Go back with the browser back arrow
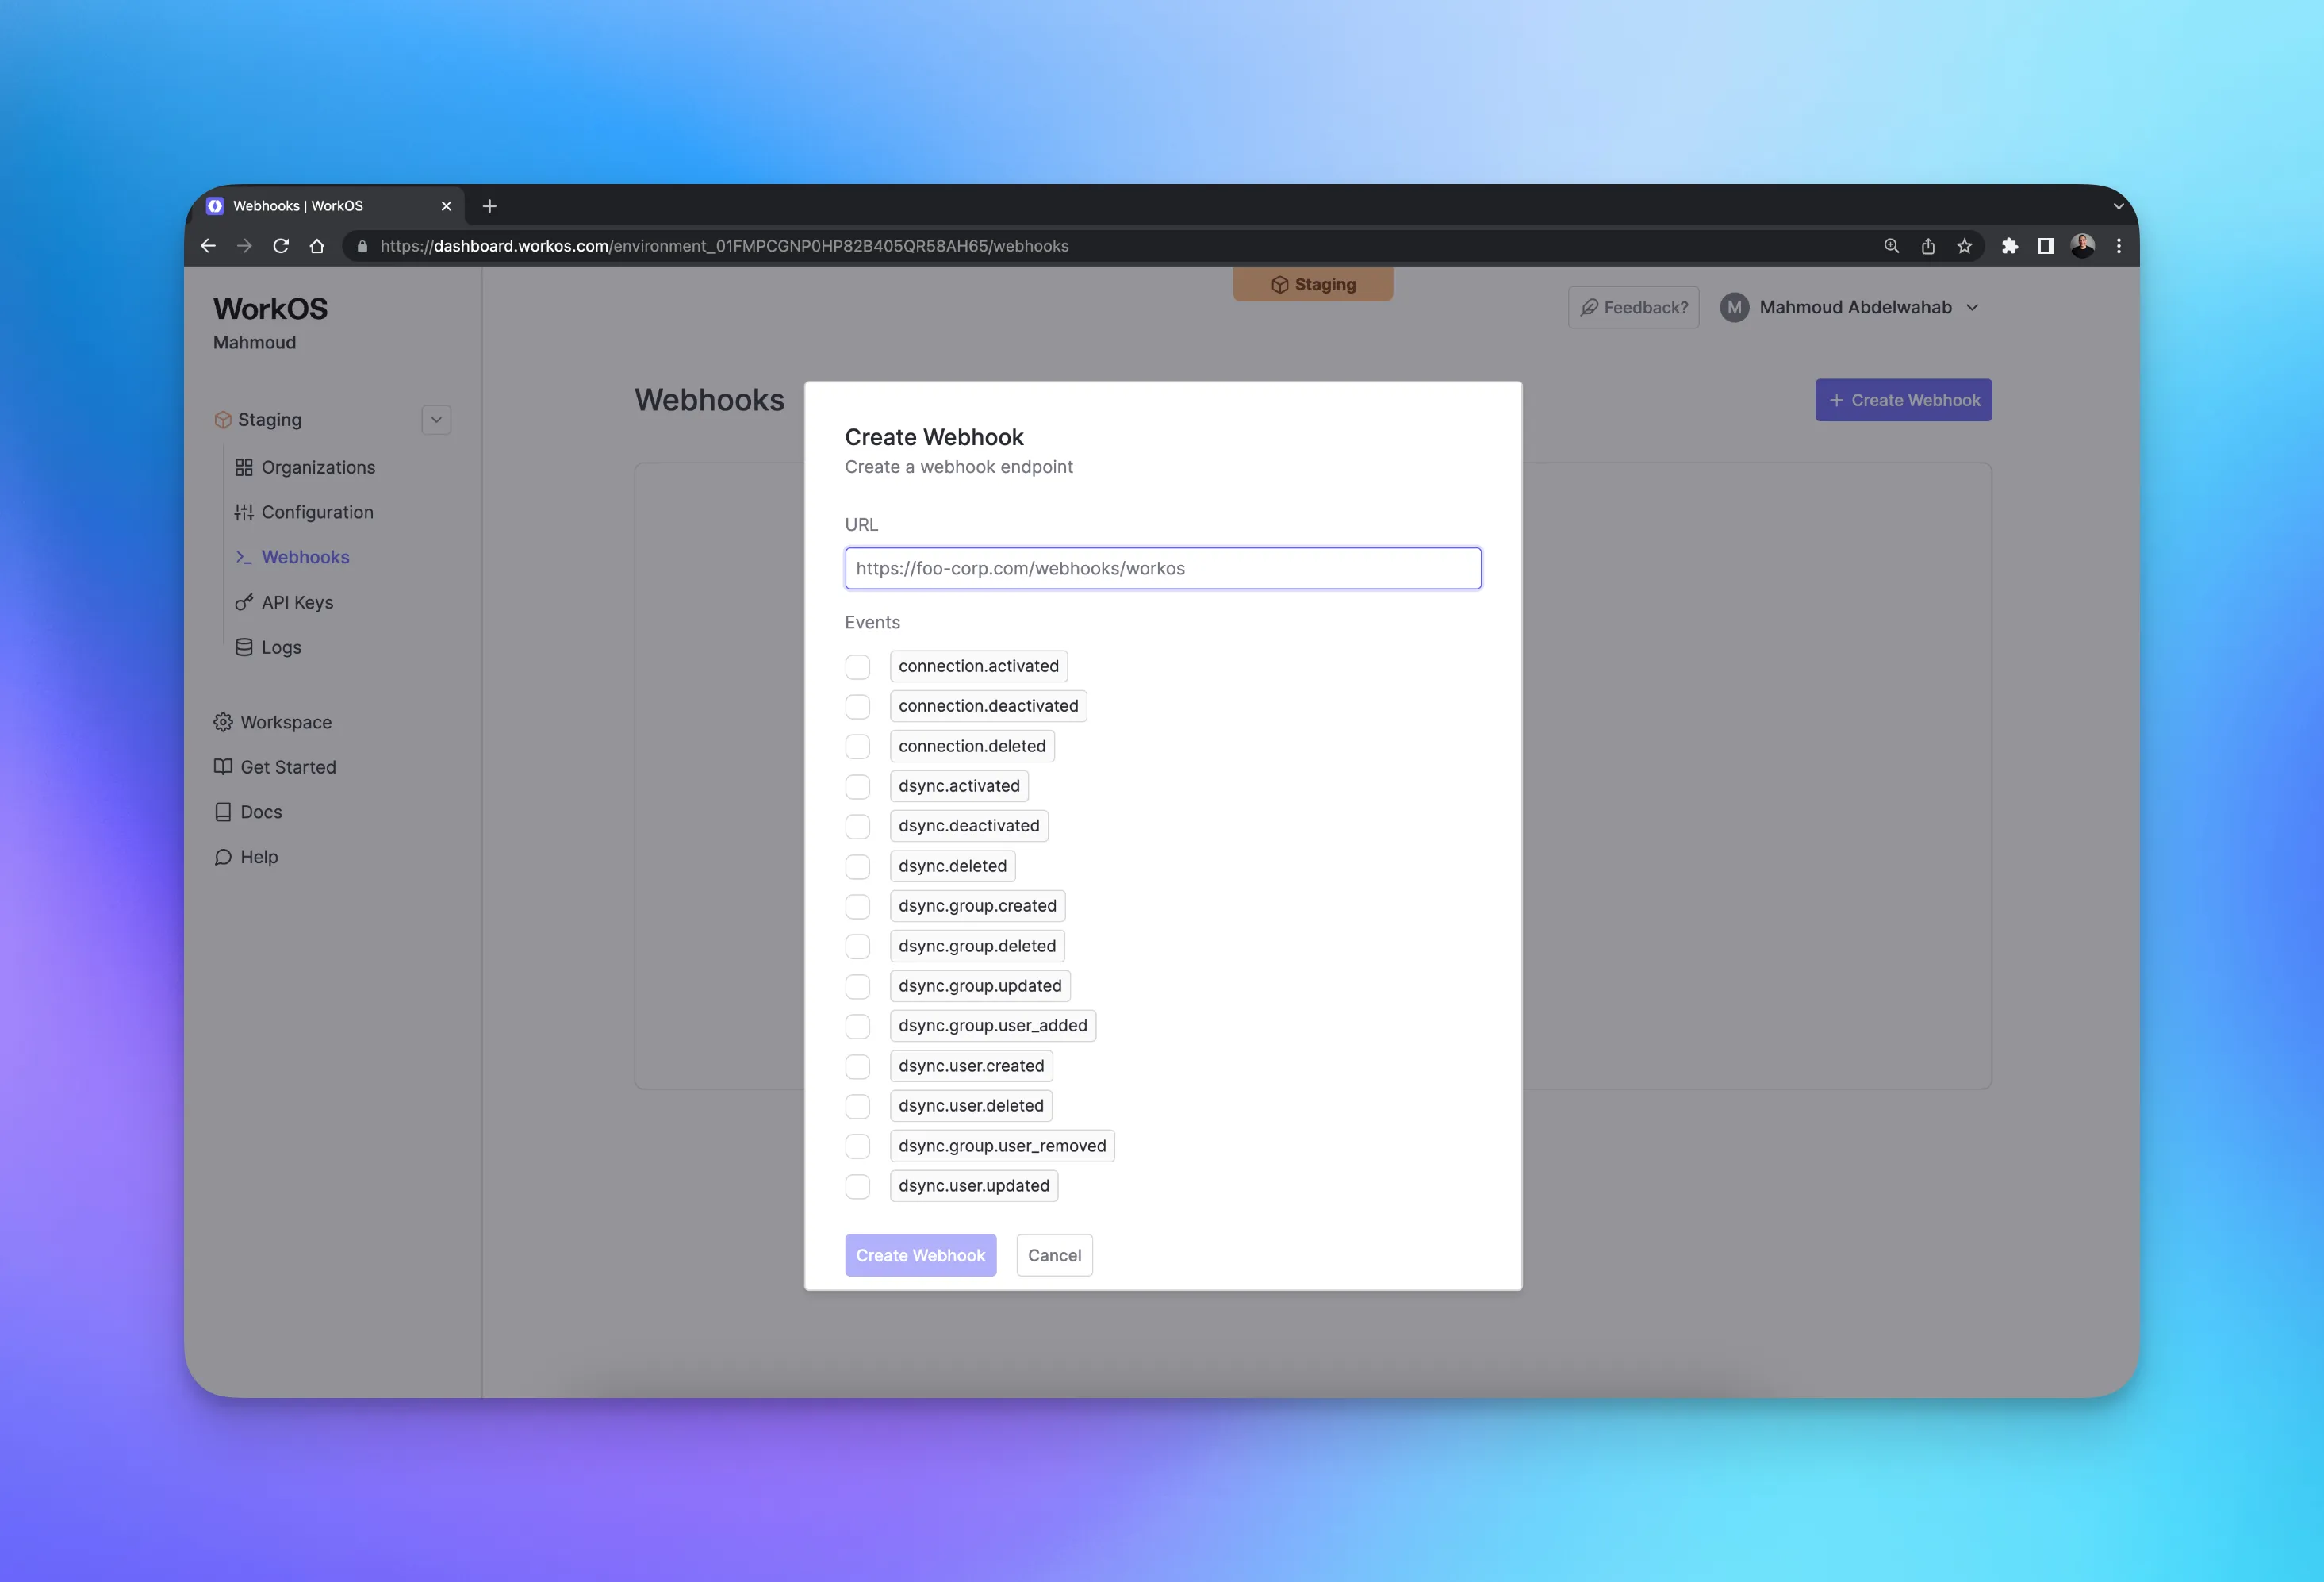 [208, 246]
